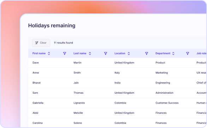Image resolution: width=207 pixels, height=128 pixels.
Task: Select first name cell Sam
Action: point(35,93)
